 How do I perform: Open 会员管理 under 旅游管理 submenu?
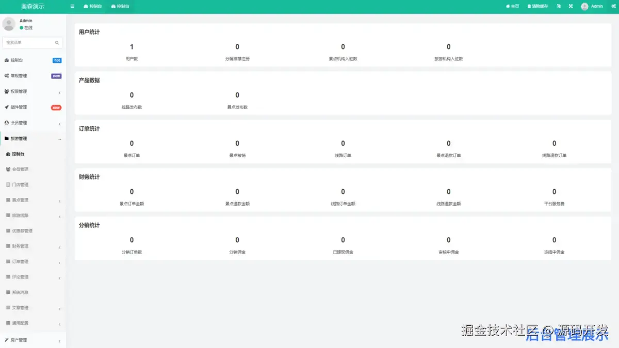(20, 169)
